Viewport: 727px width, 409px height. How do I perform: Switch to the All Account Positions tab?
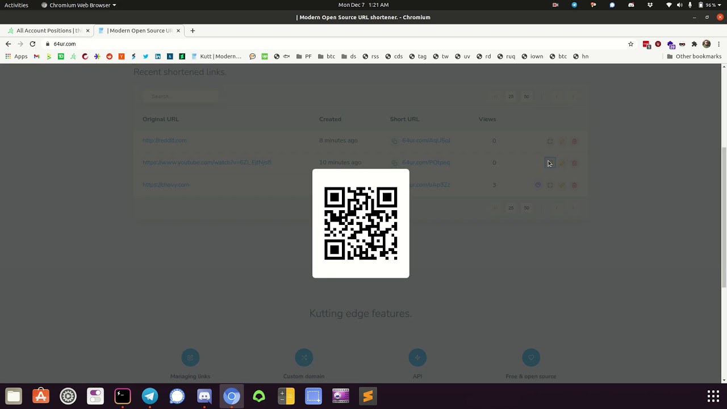coord(48,31)
